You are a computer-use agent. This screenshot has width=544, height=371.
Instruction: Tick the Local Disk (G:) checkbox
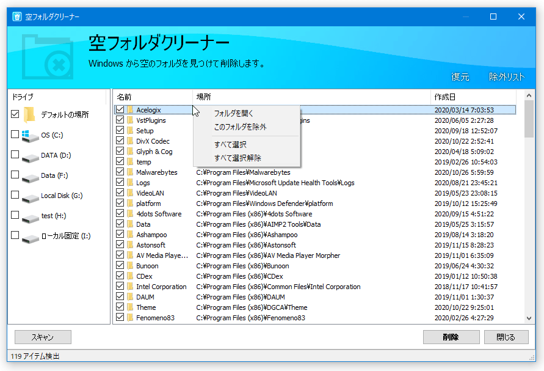(x=15, y=194)
